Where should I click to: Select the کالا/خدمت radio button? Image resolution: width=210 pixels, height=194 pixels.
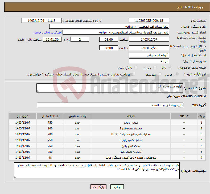pyautogui.click(x=136, y=68)
